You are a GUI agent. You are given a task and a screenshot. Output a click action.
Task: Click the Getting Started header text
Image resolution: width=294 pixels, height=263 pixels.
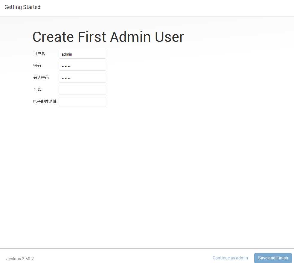(22, 7)
